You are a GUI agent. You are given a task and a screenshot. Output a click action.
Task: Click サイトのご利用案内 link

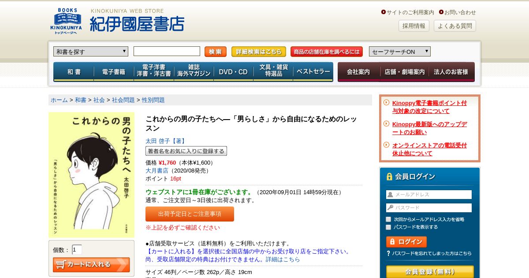point(410,12)
